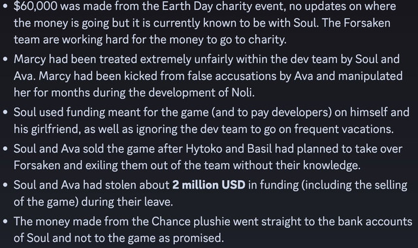Click the "$60,000" amount in the first line
The height and width of the screenshot is (248, 418).
click(x=35, y=7)
